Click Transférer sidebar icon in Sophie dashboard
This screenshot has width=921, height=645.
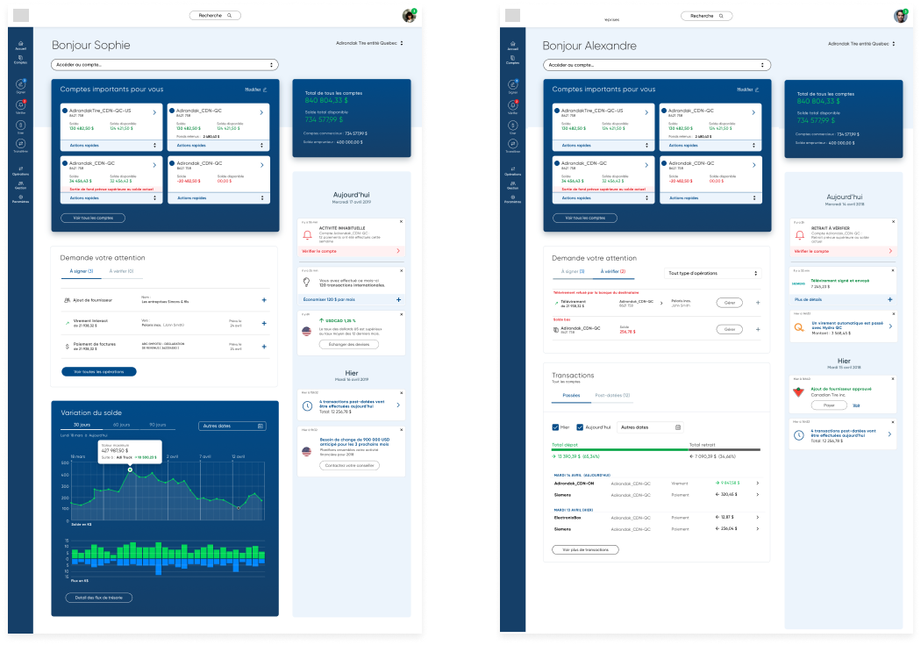pyautogui.click(x=20, y=145)
